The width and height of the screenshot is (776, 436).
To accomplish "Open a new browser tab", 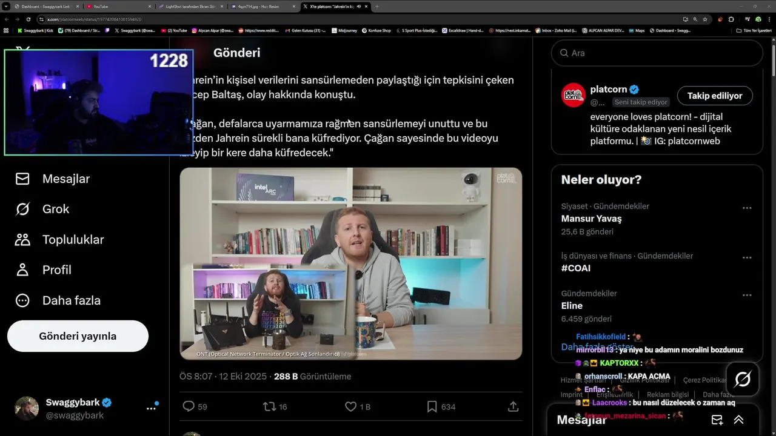I will (377, 6).
